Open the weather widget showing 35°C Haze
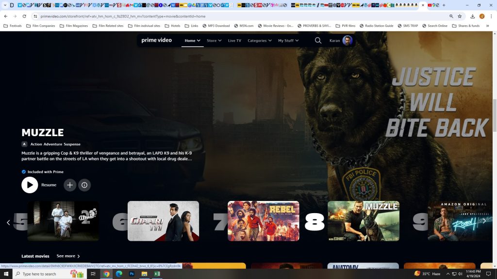Screen dimensions: 497x279 pos(427,274)
